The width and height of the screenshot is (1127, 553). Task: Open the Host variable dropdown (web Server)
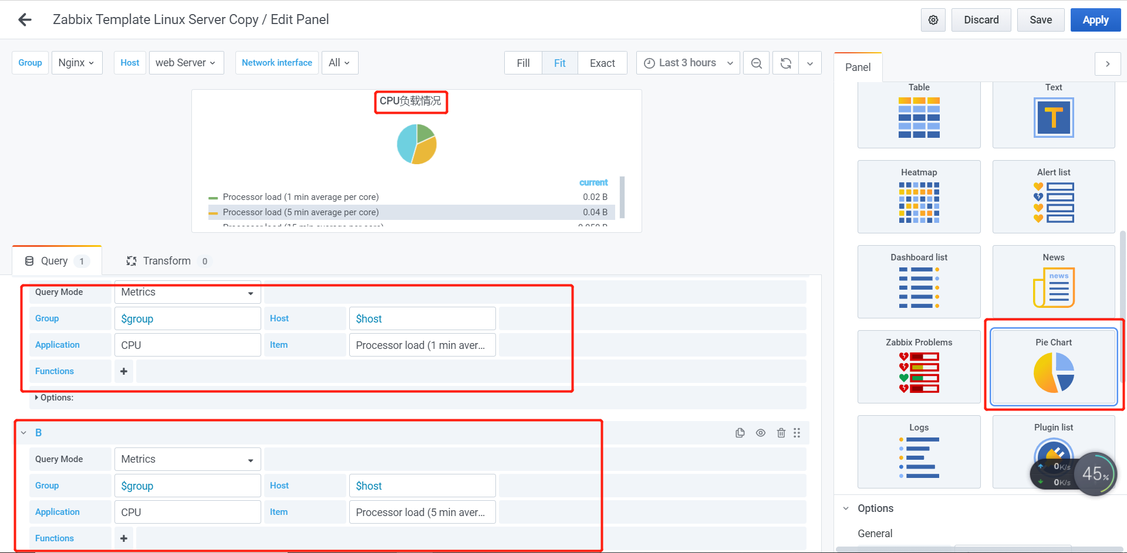click(186, 63)
